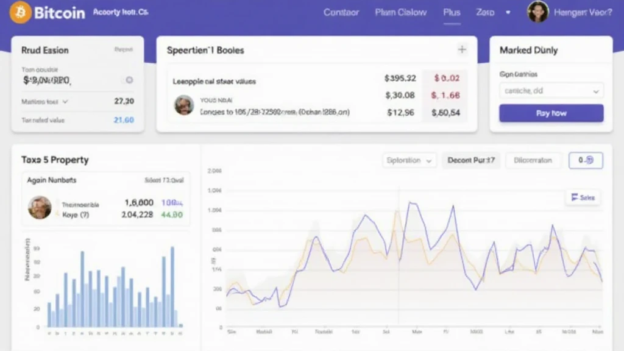Click the Decont Pur button
The width and height of the screenshot is (624, 351).
click(x=471, y=160)
